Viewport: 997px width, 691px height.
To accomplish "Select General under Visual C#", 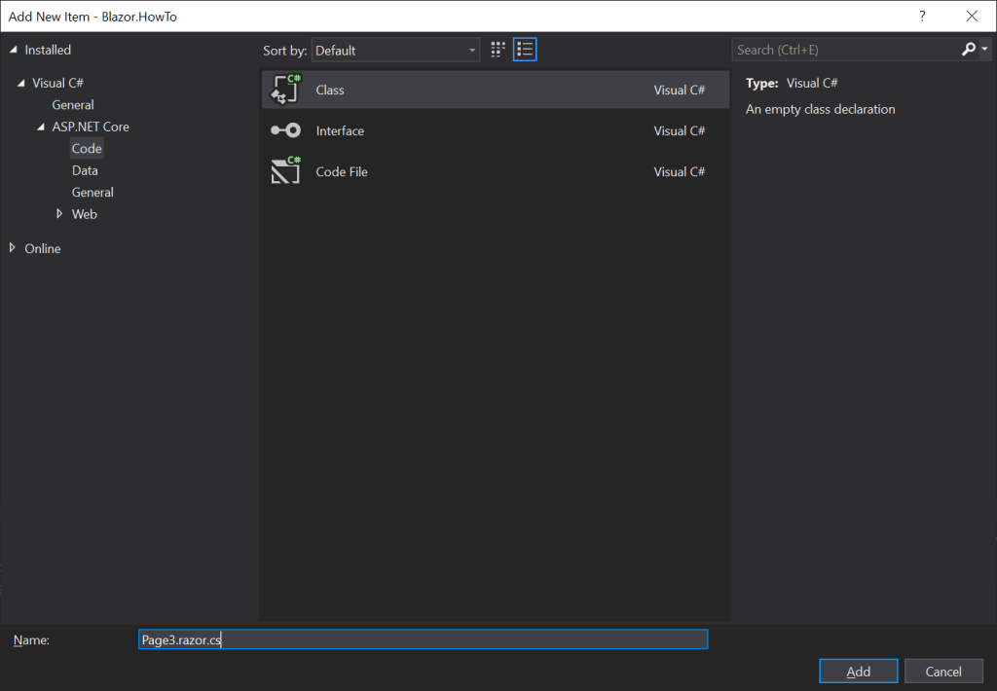I will tap(73, 105).
